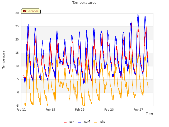Click the 30 y-axis tick label
169x127 pixels.
click(17, 13)
